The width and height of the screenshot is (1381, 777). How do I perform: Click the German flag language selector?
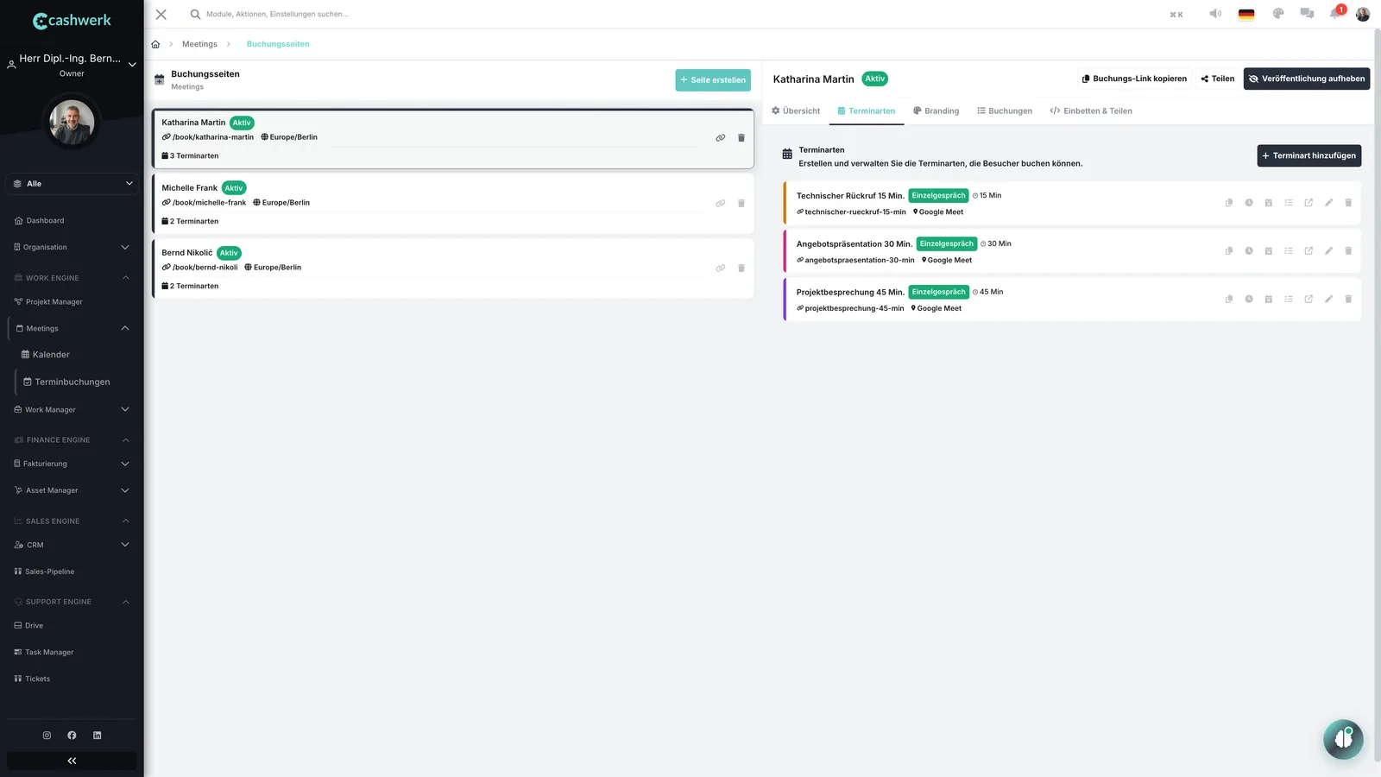point(1246,15)
